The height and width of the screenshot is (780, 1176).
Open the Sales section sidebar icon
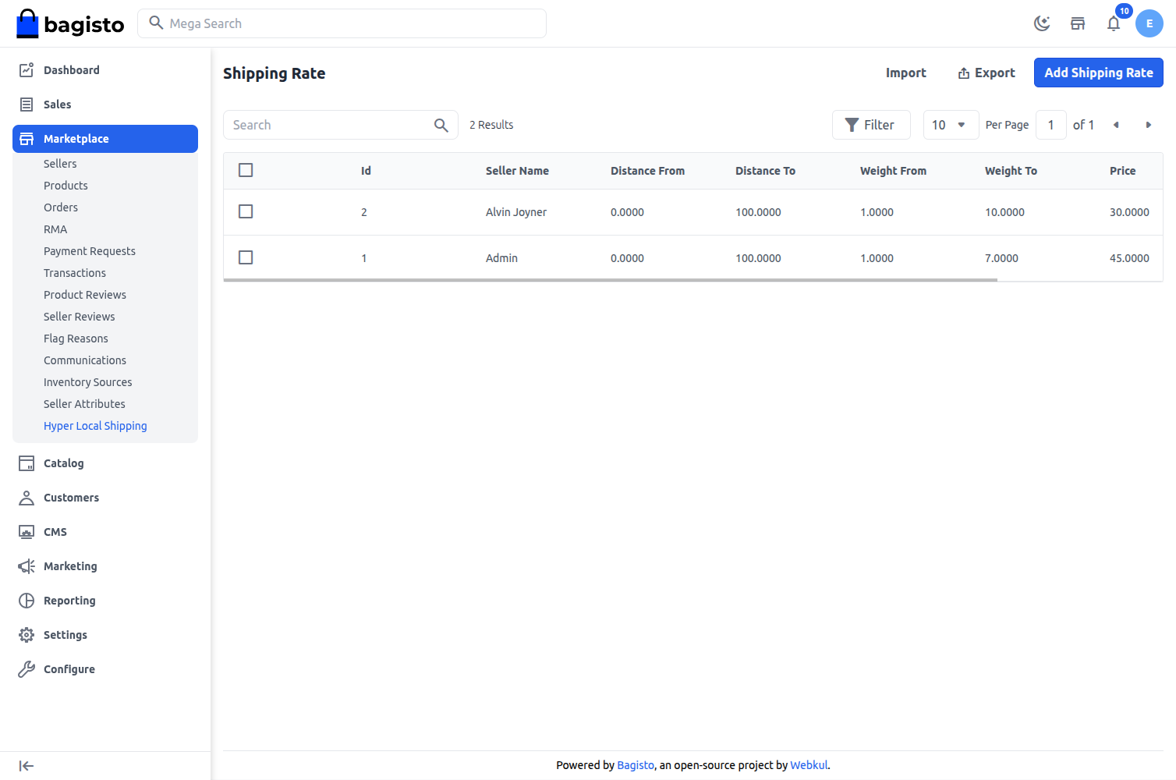click(x=26, y=104)
